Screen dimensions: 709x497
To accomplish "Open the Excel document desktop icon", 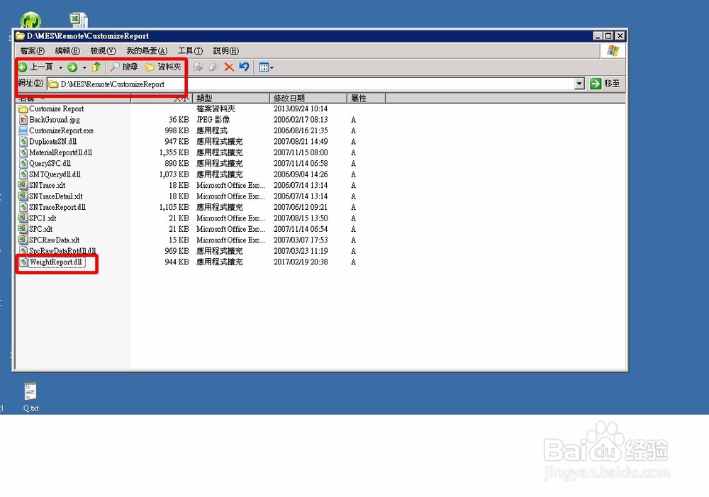I will [x=79, y=20].
